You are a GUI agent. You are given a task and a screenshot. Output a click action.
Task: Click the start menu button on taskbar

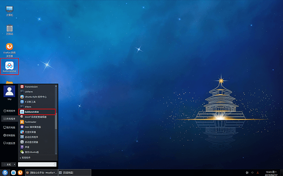pyautogui.click(x=5, y=173)
